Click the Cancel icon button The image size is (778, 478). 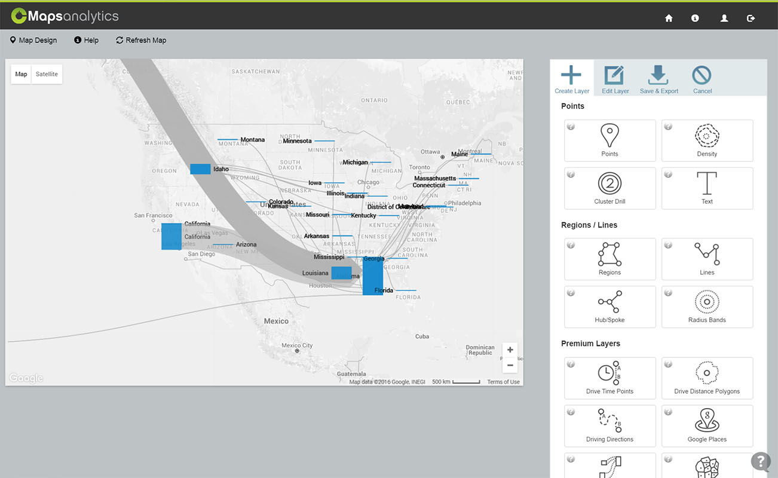(702, 79)
